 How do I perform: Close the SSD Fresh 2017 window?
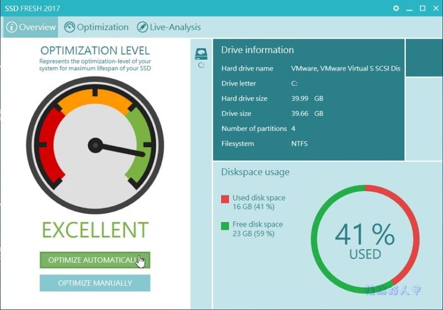436,8
